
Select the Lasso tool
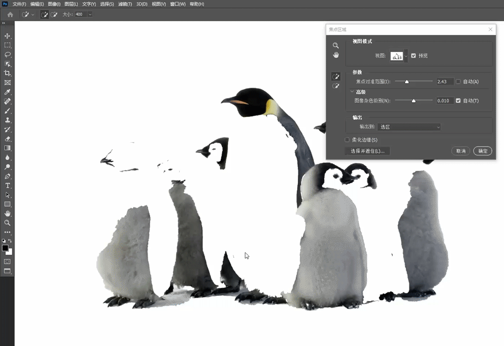(x=7, y=54)
